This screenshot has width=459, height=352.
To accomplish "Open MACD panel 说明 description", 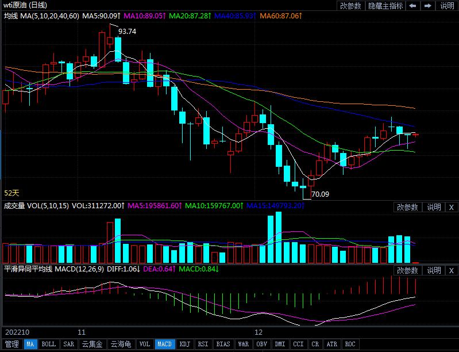I will pos(434,270).
